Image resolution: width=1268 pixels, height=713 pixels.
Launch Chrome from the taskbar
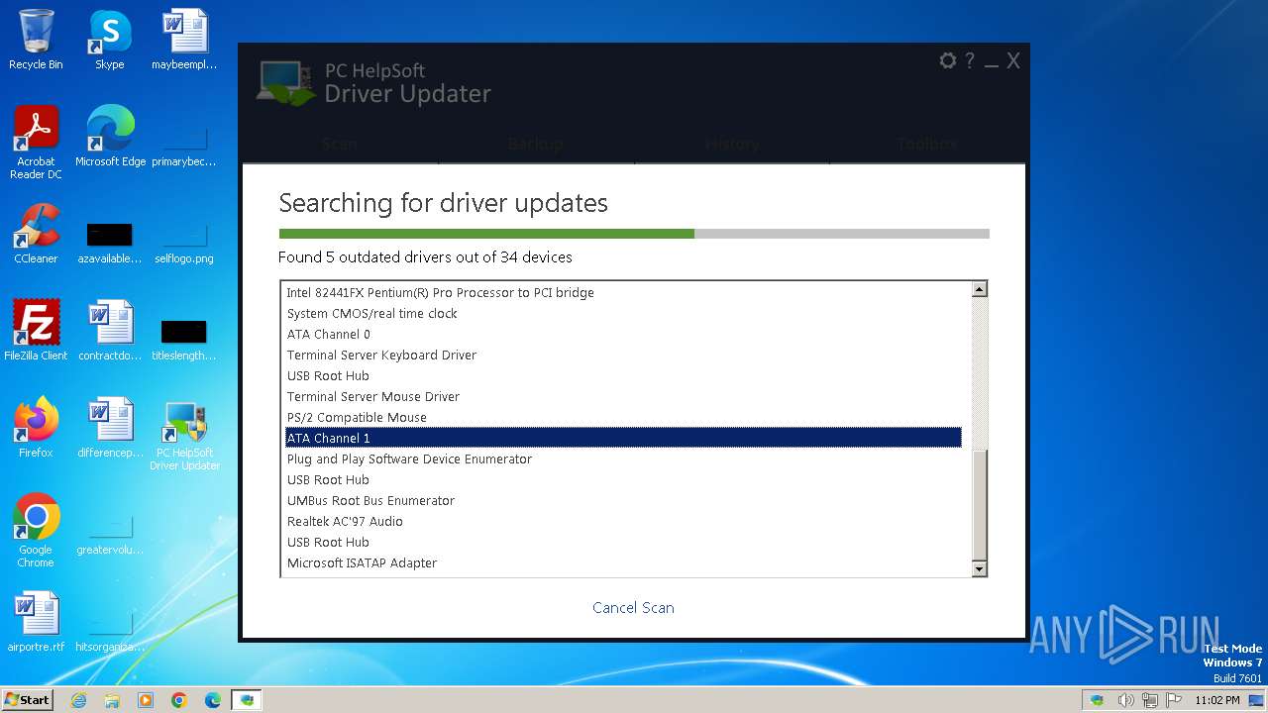pyautogui.click(x=179, y=700)
